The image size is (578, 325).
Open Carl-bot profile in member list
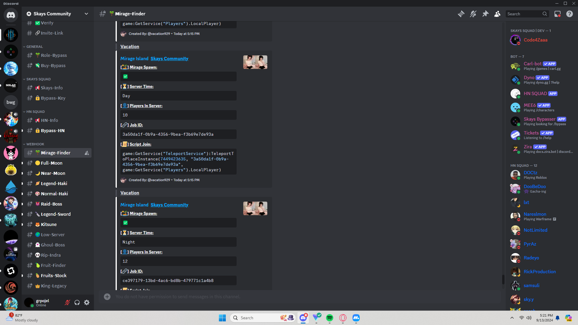pos(540,66)
